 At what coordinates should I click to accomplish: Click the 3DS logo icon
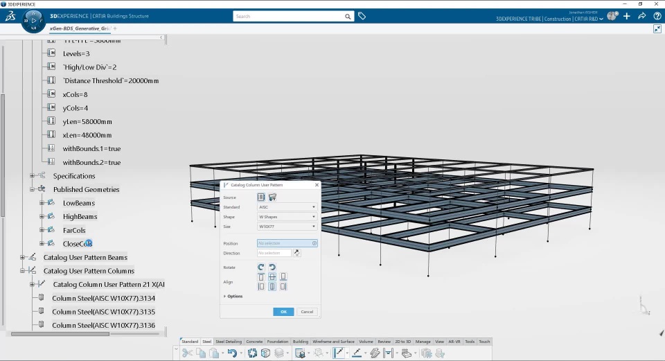coord(10,16)
